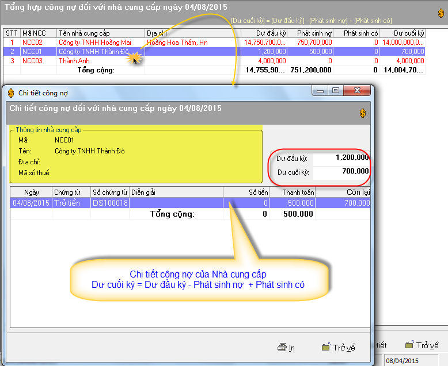Screen dimensions: 448x366
Task: Click the dollar icon at right of dialog header
Action: (362, 113)
